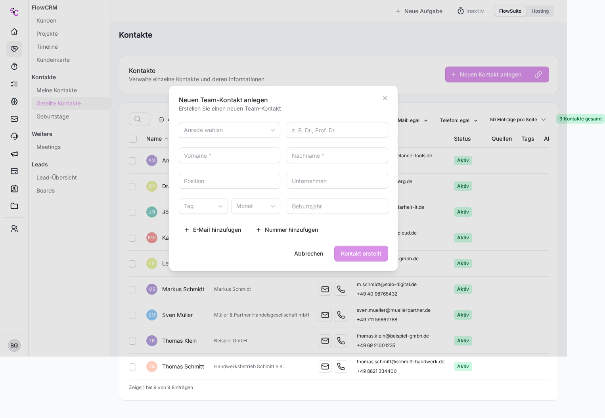Viewport: 605px width, 418px height.
Task: Tick the checkbox for Markus Schmidt
Action: coord(132,290)
